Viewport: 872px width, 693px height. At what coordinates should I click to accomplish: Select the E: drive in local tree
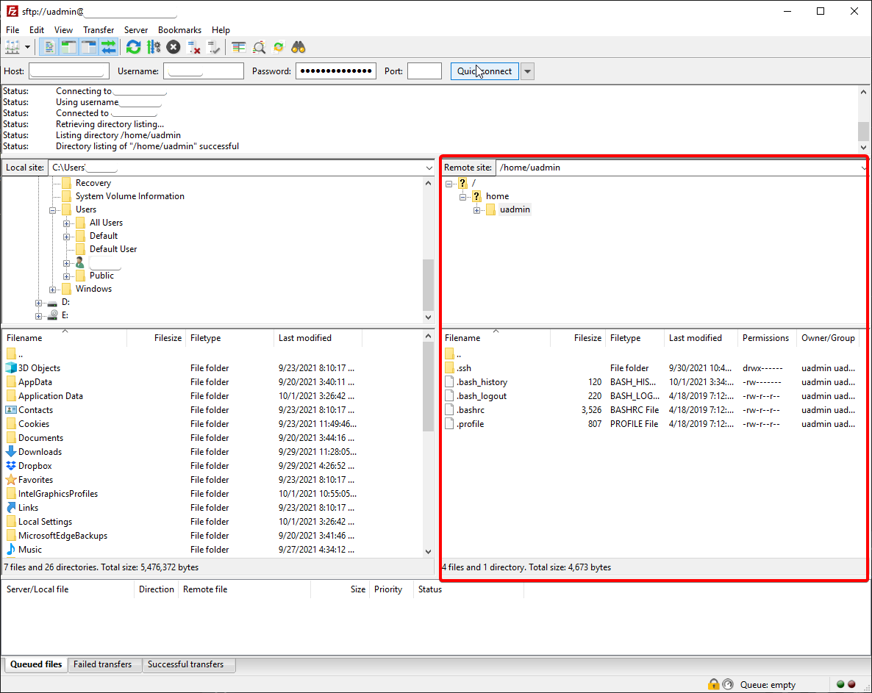pos(65,315)
